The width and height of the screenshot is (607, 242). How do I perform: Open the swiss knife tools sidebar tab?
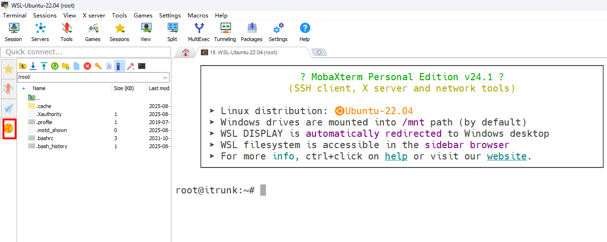tap(9, 89)
